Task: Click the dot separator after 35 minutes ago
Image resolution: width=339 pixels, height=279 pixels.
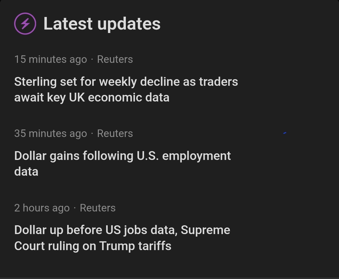Action: coord(92,134)
